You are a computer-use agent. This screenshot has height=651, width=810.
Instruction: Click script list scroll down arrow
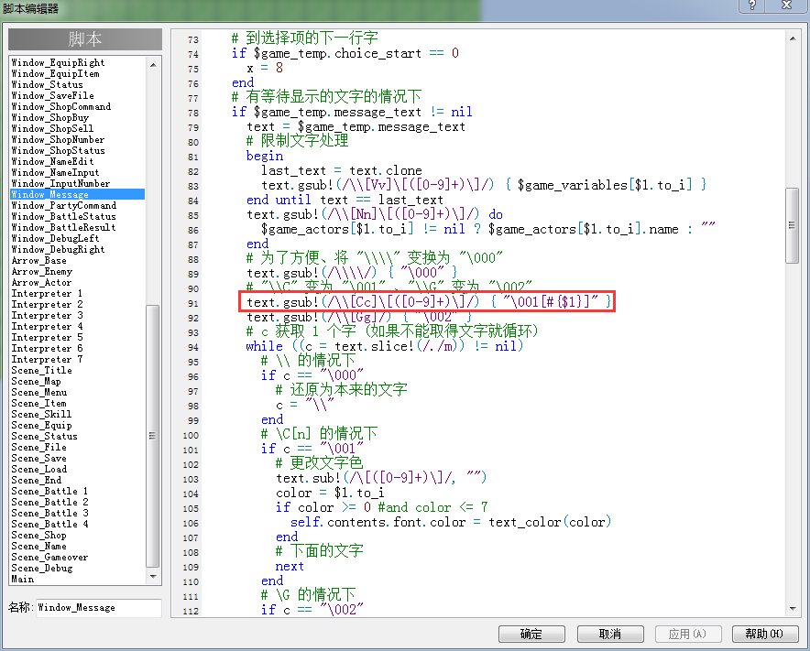[153, 576]
